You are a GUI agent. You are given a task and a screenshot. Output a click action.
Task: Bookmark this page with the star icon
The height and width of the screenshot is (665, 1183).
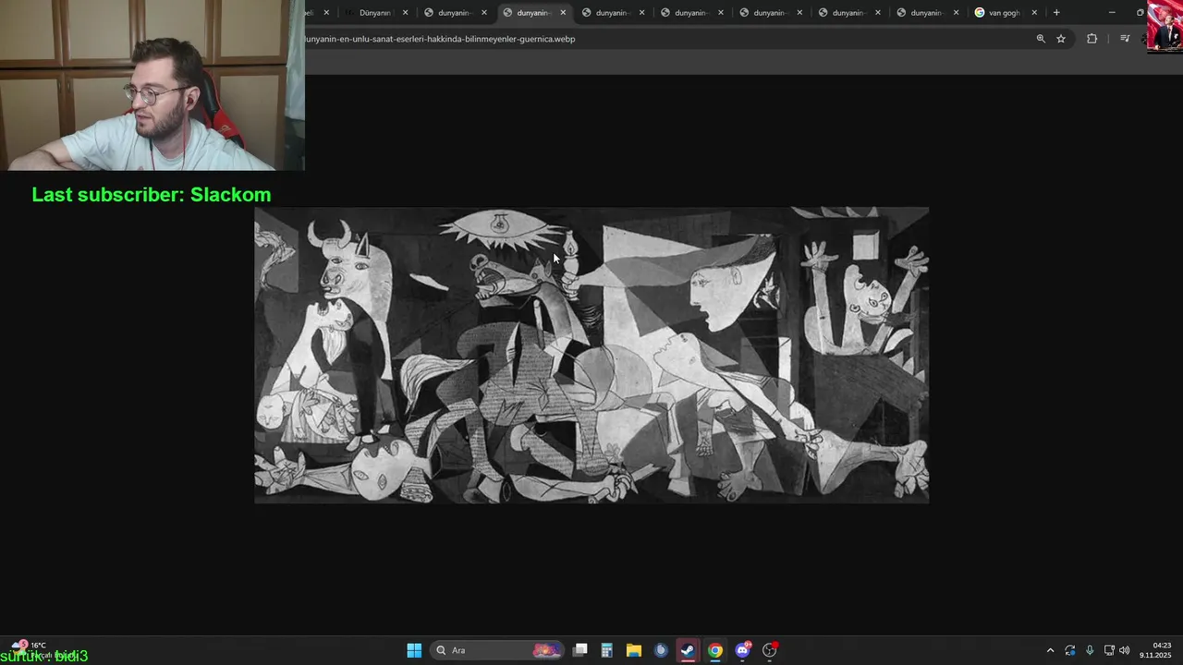1061,39
